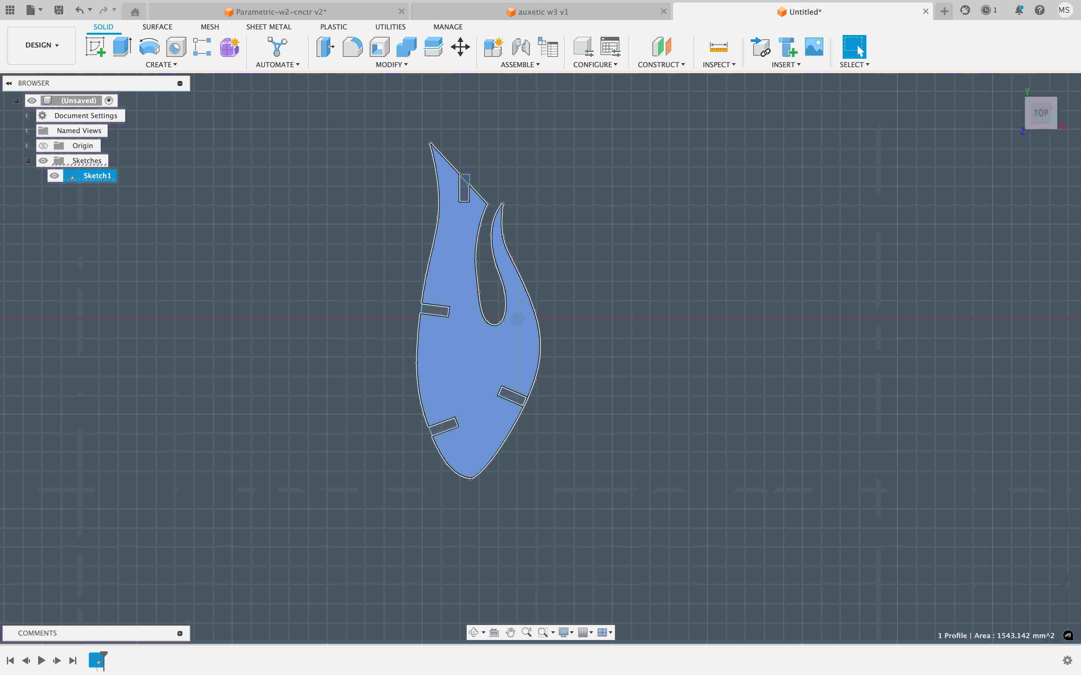
Task: Open the Change Parameters table icon
Action: 610,47
